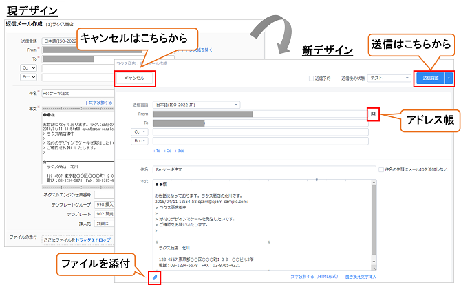Image resolution: width=461 pixels, height=285 pixels.
Task: Enable the 送信予約 checkbox
Action: click(x=311, y=78)
